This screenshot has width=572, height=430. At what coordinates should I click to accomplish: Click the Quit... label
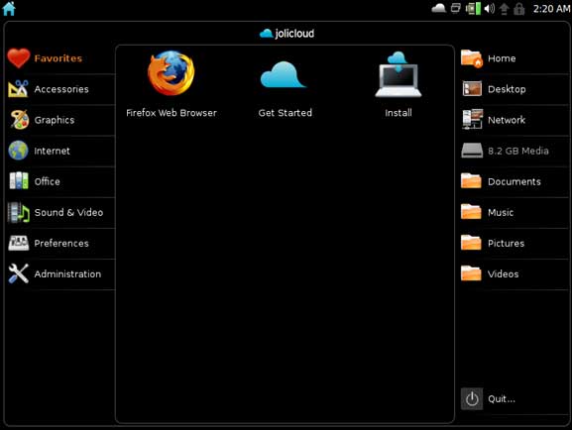[x=502, y=399]
